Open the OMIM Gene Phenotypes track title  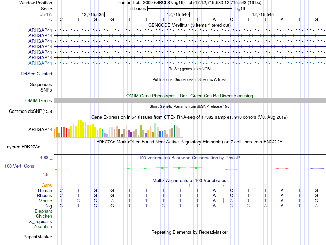190,96
